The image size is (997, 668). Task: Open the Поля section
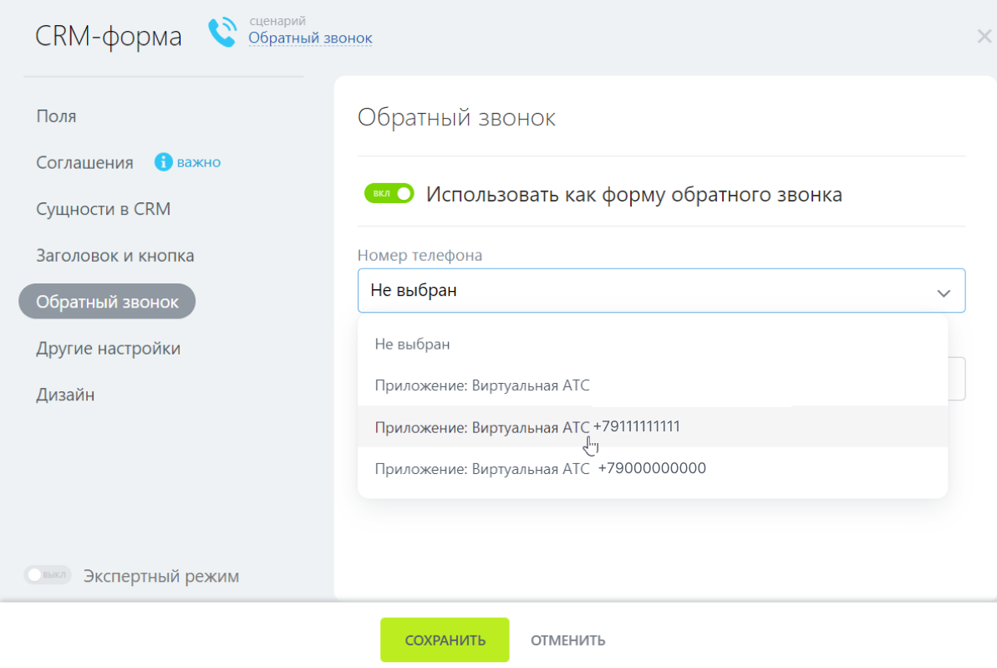click(56, 116)
